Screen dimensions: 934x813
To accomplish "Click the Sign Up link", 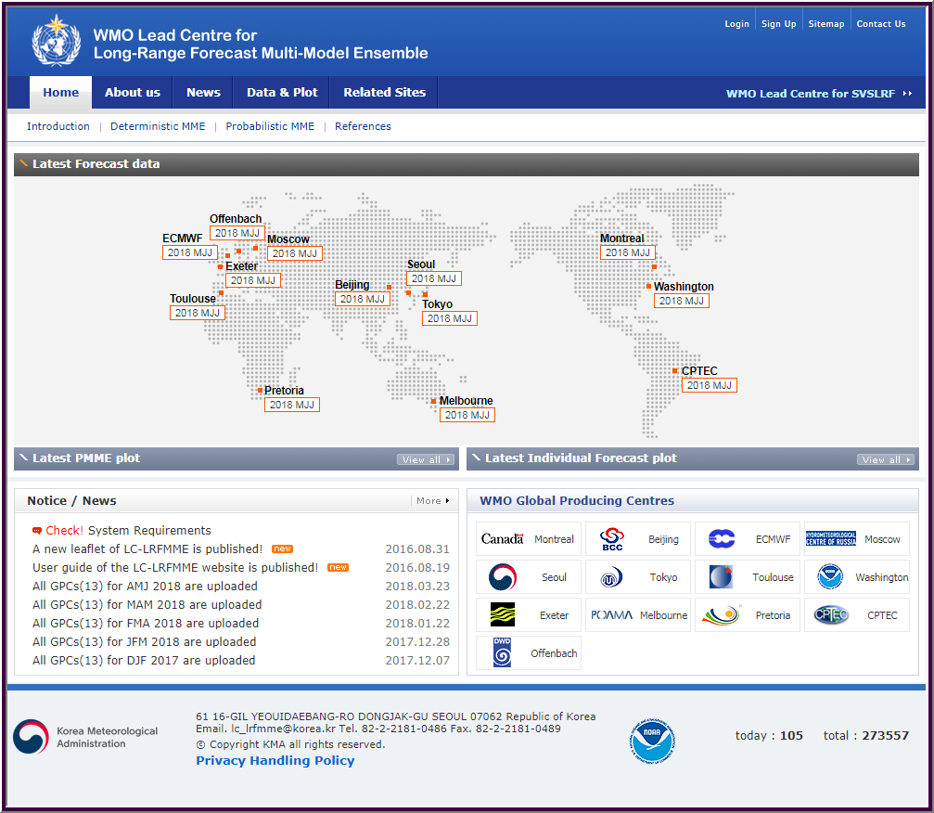I will pos(778,23).
